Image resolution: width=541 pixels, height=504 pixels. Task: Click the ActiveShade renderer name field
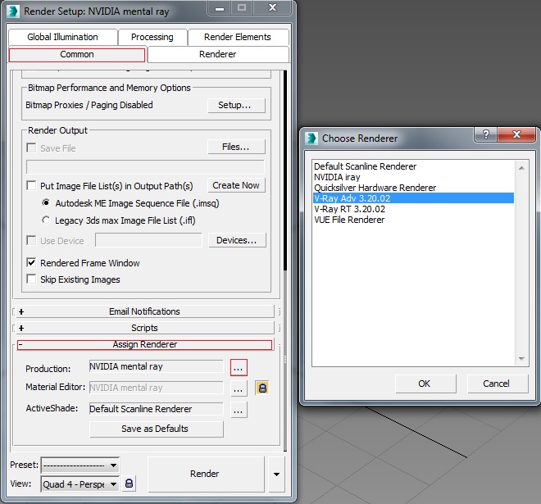coord(157,409)
